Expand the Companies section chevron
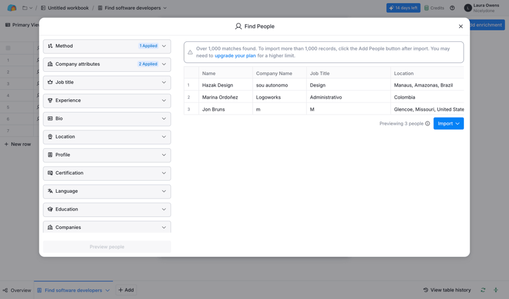This screenshot has height=299, width=509. coord(164,228)
